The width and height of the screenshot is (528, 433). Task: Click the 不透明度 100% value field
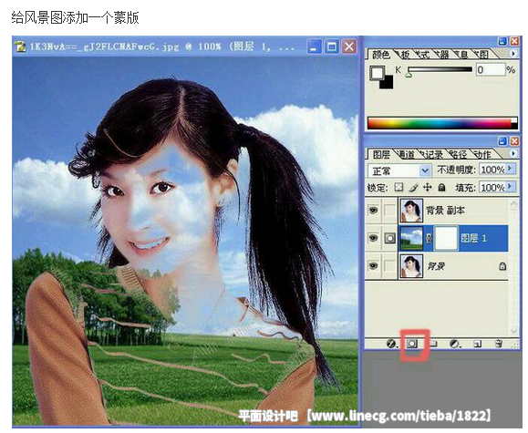tap(493, 170)
